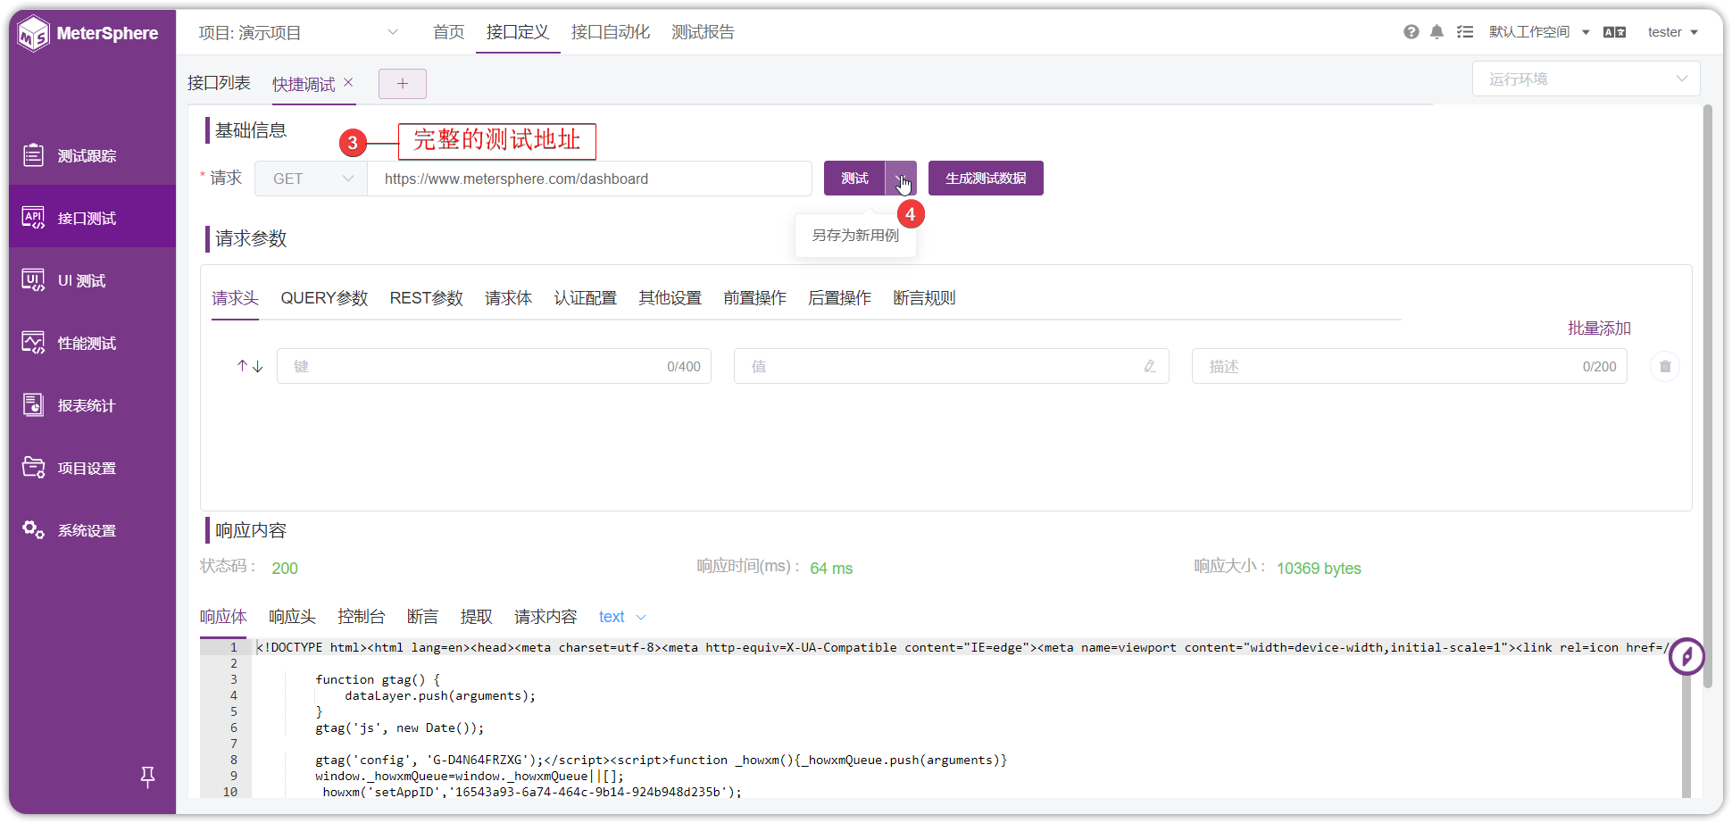This screenshot has width=1732, height=823.
Task: Open the task list icon in header
Action: point(1465,32)
